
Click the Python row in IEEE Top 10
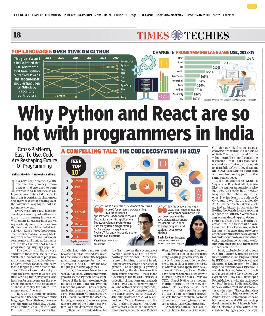(x=76, y=181)
